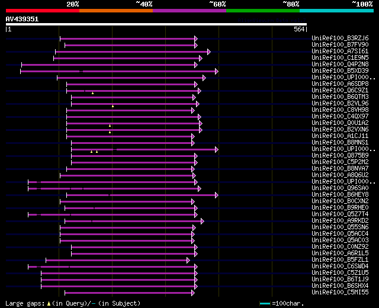Screen dimensions: 379x308
Task: Pick the UniRef100_Q96SA0 label
Action: pos(340,188)
